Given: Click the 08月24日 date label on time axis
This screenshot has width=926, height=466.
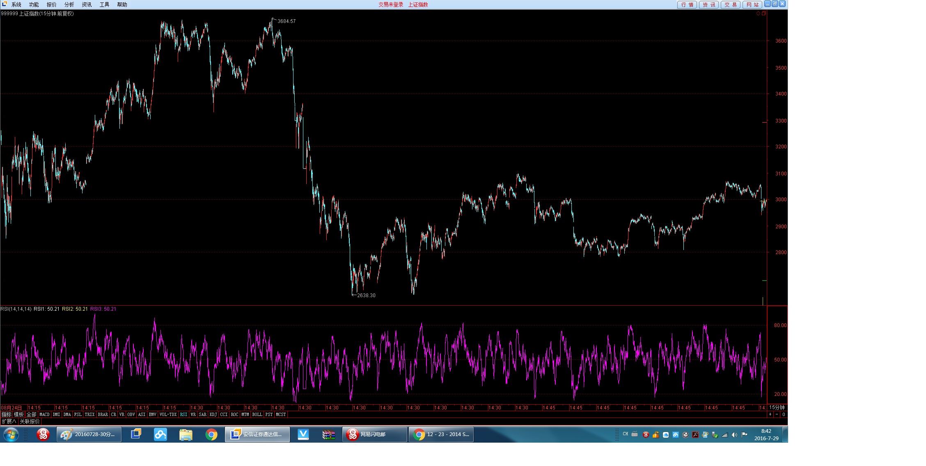Looking at the screenshot, I should pos(11,408).
